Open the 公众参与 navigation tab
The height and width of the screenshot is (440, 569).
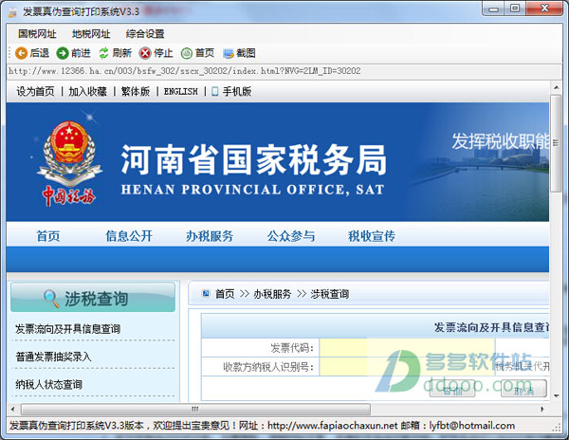pyautogui.click(x=291, y=236)
